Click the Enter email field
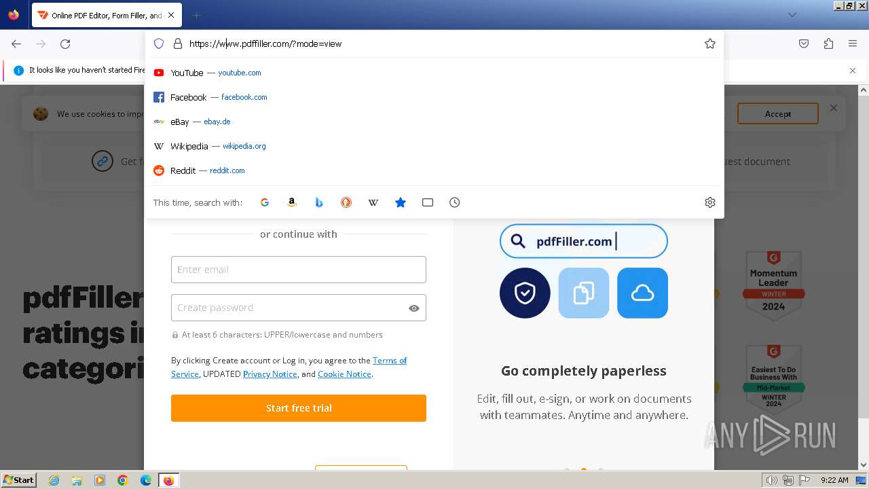Viewport: 869px width, 489px height. (x=299, y=270)
